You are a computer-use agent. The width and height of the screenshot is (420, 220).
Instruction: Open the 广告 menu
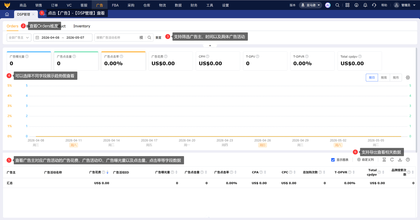coord(99,5)
